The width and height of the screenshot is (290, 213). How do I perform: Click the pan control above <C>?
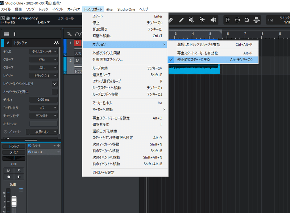pos(14,158)
